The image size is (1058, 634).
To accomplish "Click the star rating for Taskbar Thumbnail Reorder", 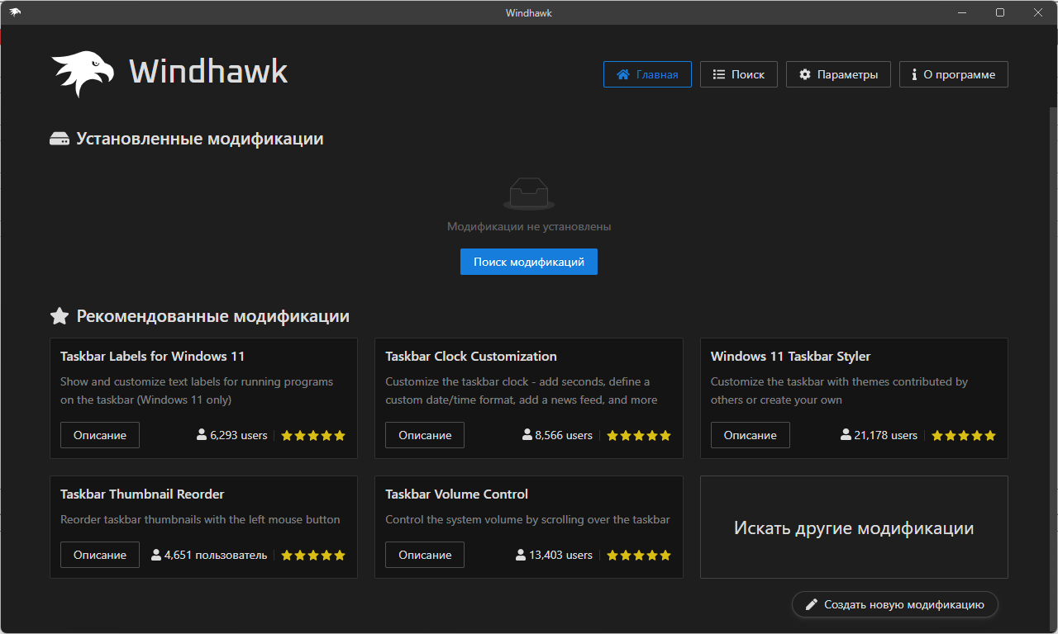I will (313, 555).
